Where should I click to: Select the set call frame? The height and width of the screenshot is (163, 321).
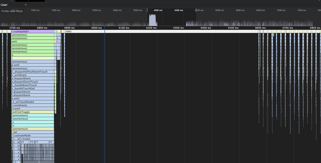[x=34, y=132]
